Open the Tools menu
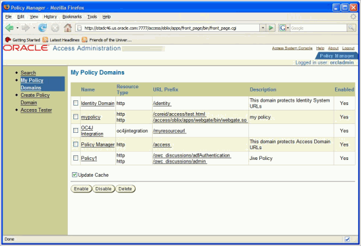The image size is (361, 246). (x=92, y=16)
